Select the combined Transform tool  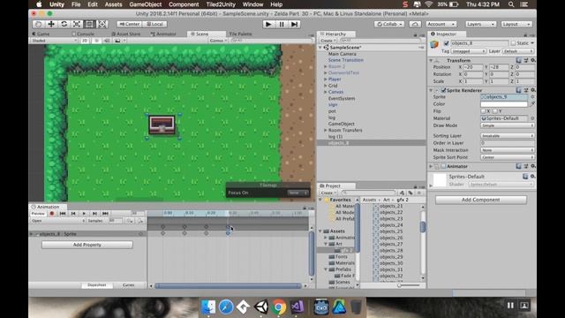(102, 24)
